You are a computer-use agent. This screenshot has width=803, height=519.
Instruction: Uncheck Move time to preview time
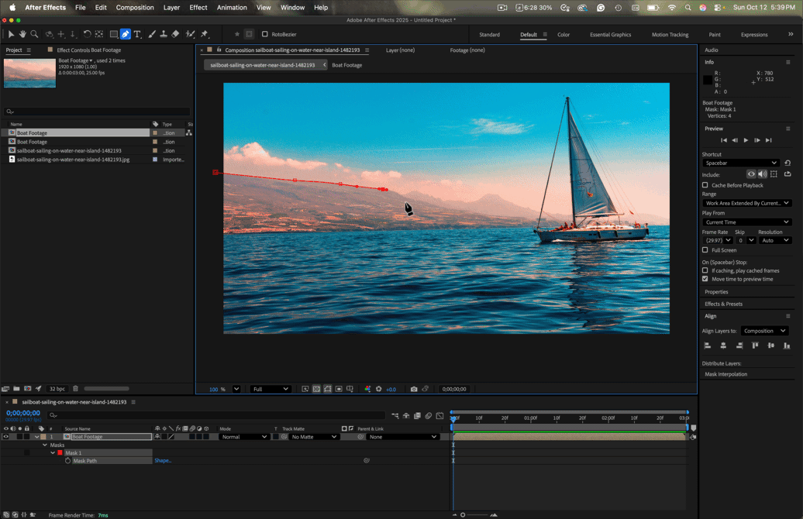(x=705, y=279)
